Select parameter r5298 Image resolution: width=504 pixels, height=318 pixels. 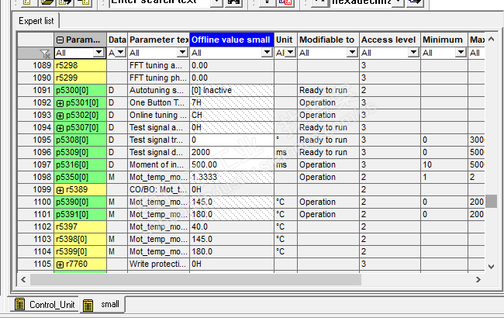[x=80, y=66]
